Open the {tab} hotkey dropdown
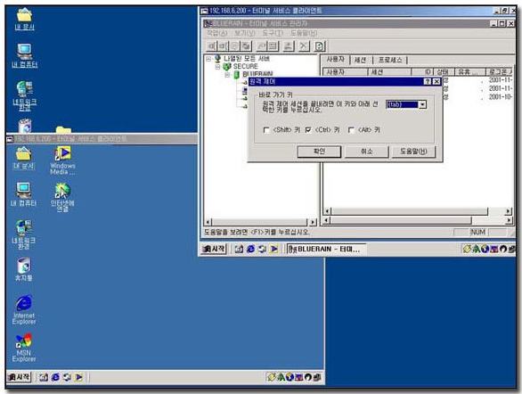 point(422,104)
